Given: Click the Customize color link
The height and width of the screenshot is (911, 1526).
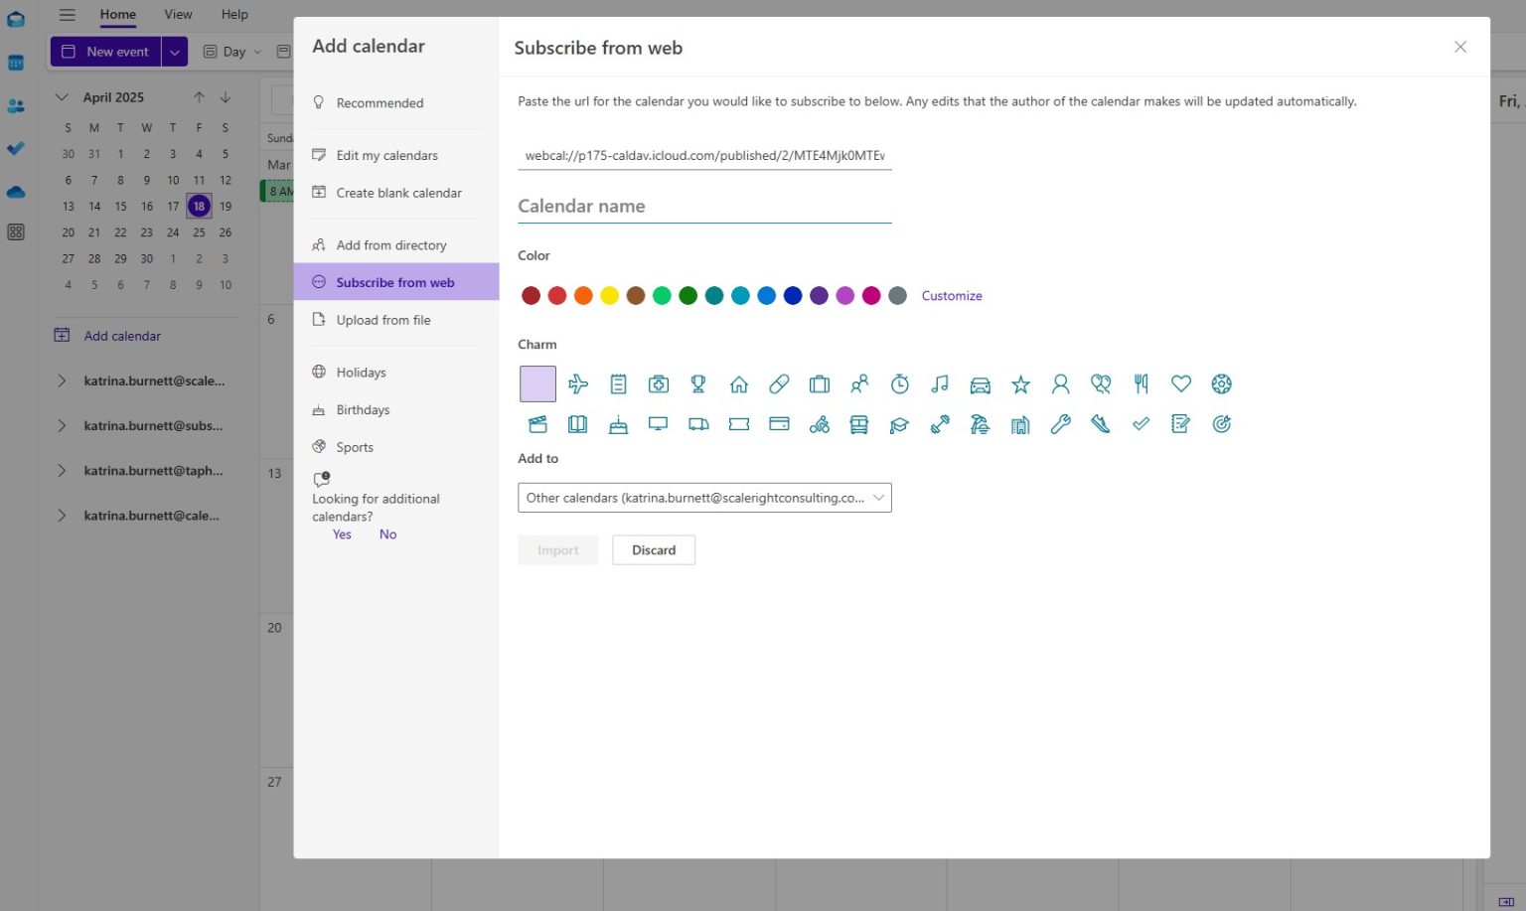Looking at the screenshot, I should point(952,296).
